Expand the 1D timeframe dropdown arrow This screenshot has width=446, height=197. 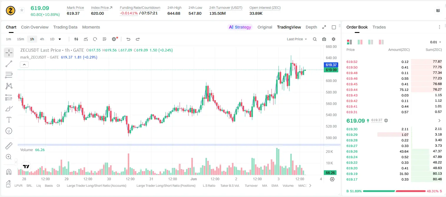[60, 39]
